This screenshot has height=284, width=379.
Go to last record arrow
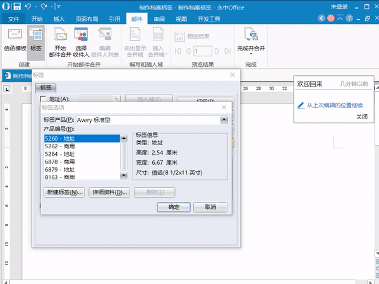coord(227,51)
